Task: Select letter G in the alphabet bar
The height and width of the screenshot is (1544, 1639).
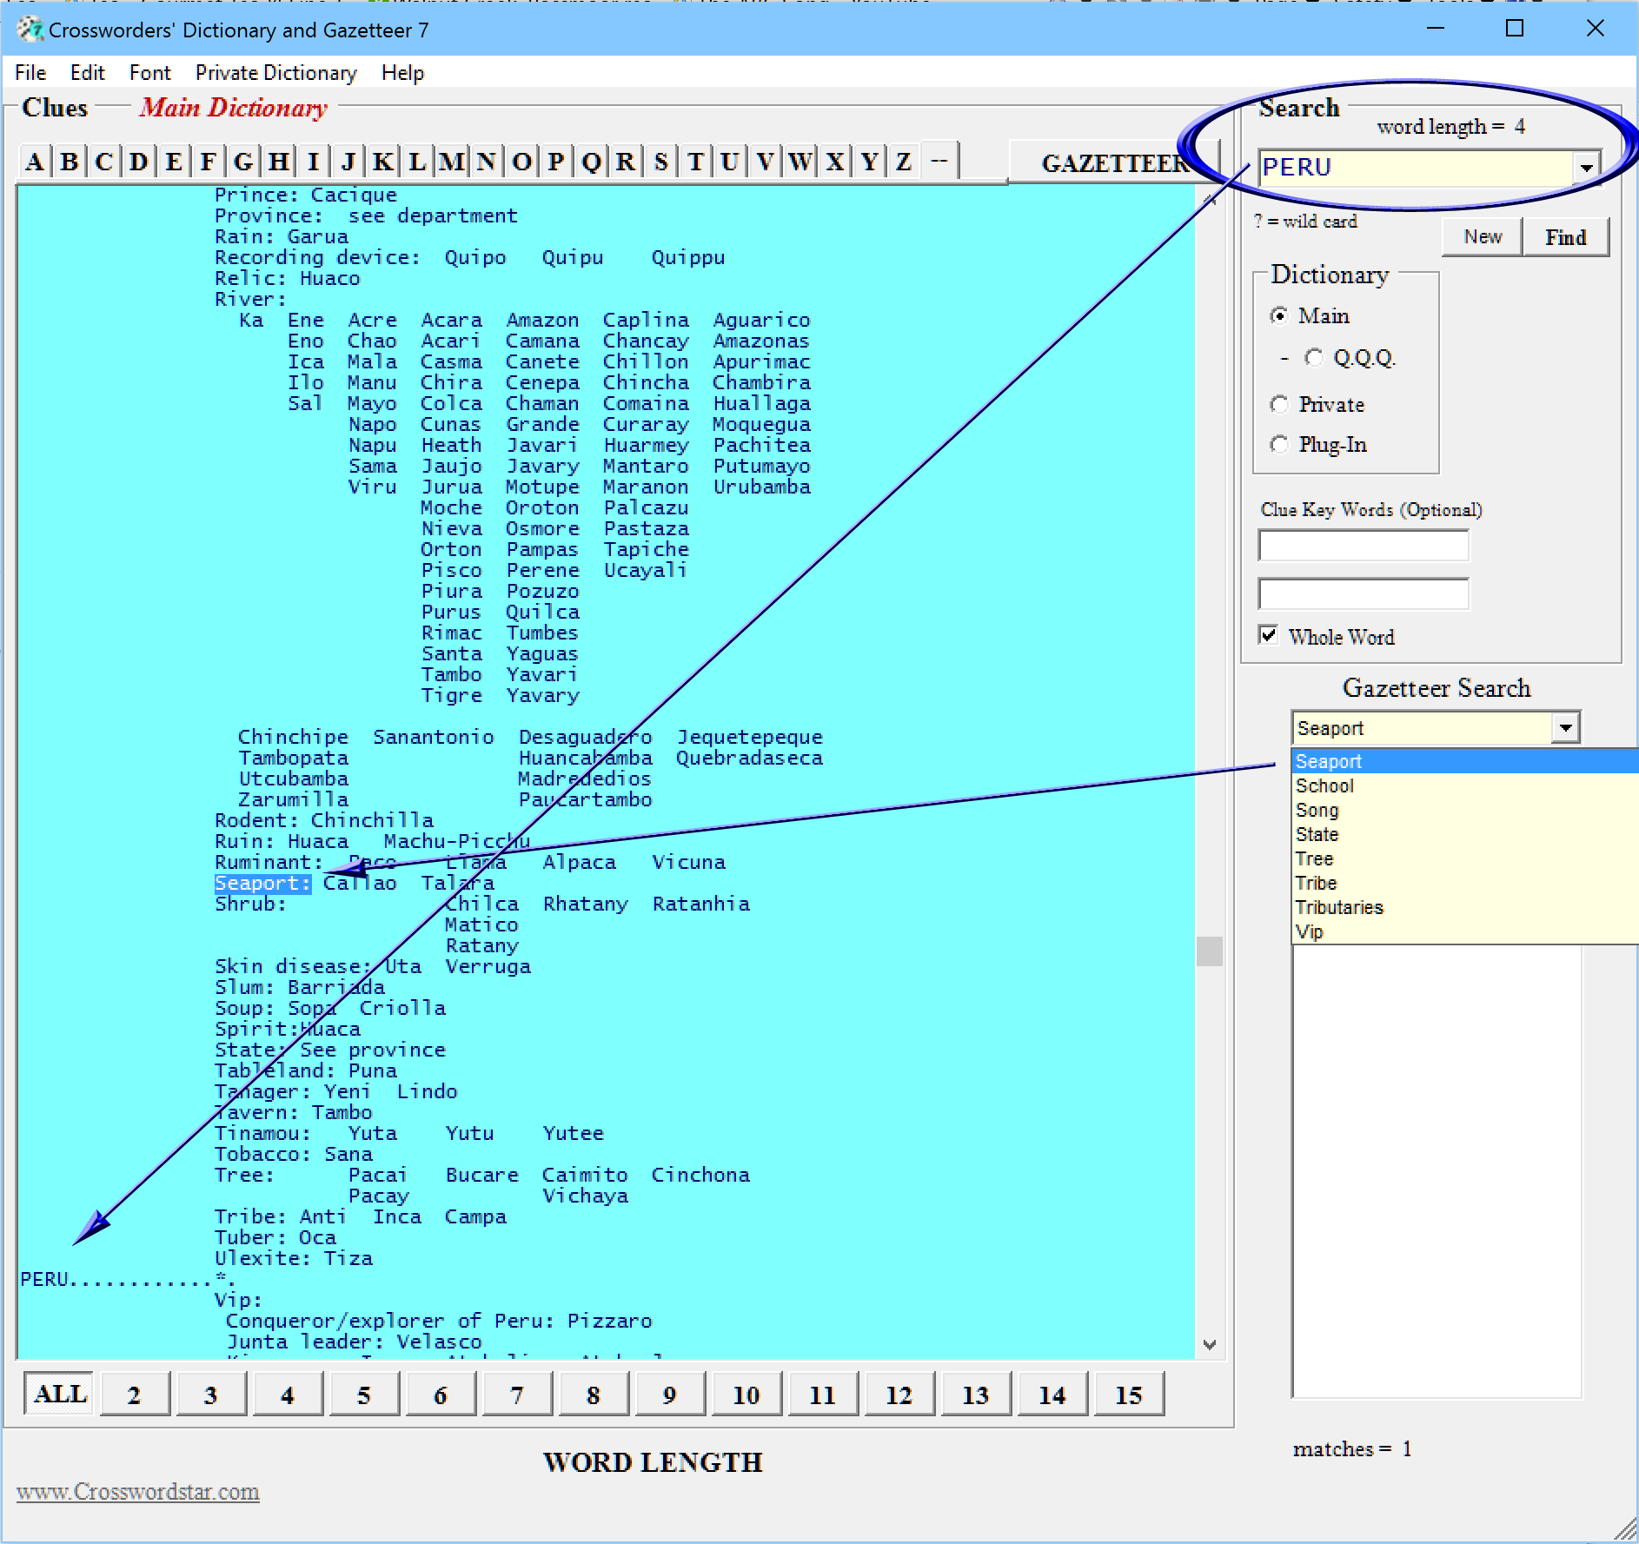Action: pos(243,162)
